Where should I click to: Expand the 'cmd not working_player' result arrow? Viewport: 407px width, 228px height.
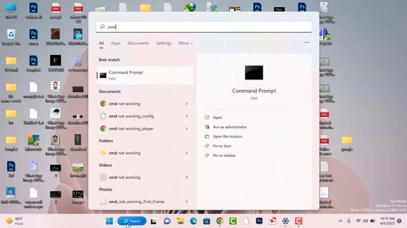pyautogui.click(x=186, y=129)
